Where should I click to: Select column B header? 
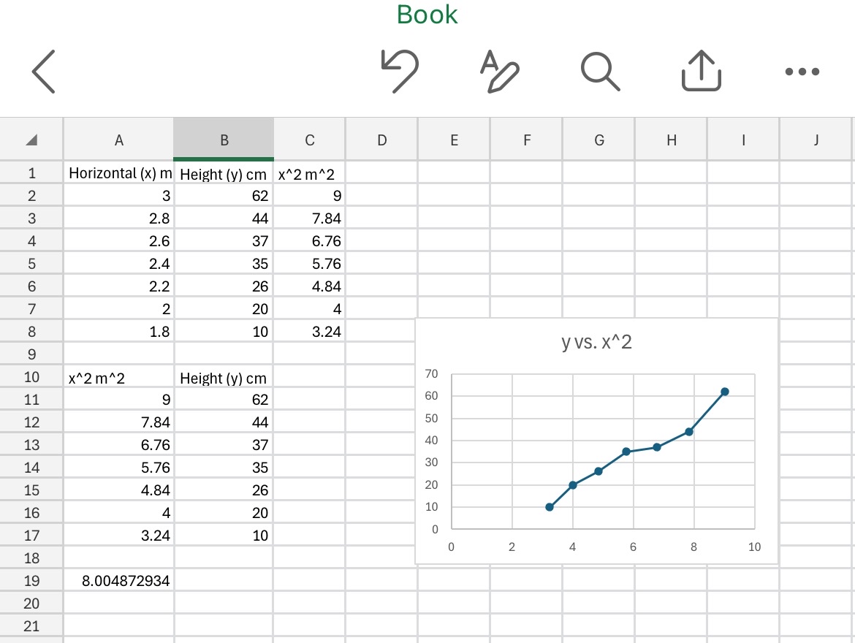pyautogui.click(x=224, y=140)
